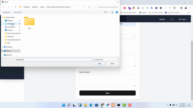The width and height of the screenshot is (193, 108).
Task: Select Desktop in Quick access
Action: click(x=10, y=21)
